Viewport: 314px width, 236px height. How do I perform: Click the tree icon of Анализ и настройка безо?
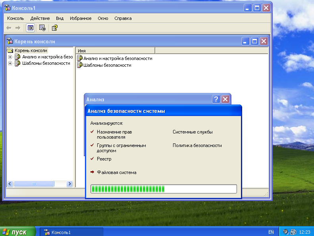(17, 57)
